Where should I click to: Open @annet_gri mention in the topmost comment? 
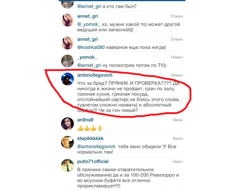point(89,6)
